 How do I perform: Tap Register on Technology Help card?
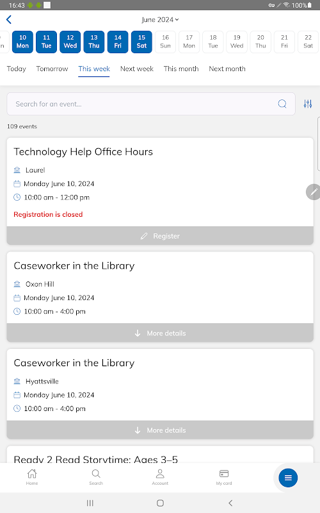point(160,236)
